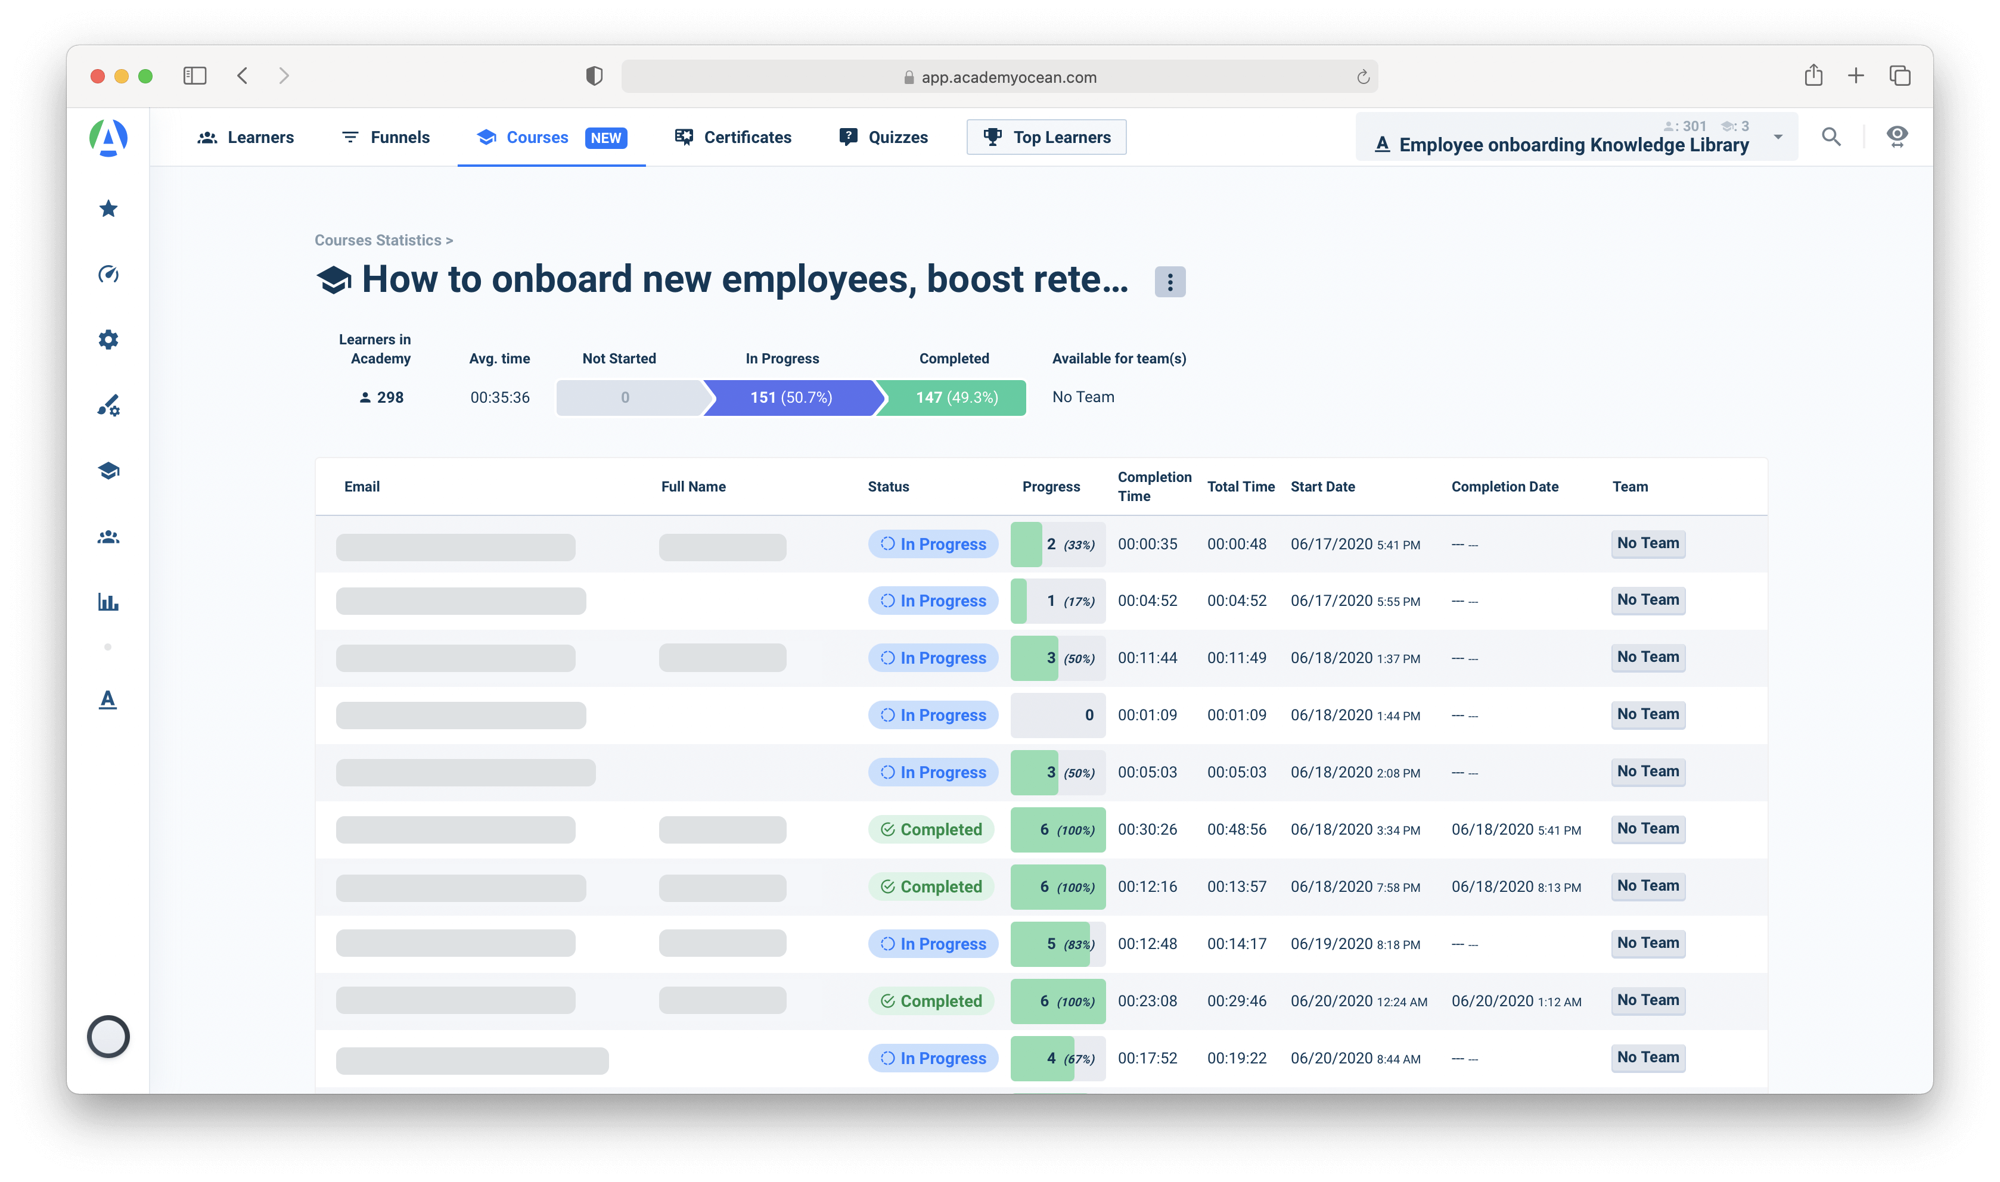
Task: Click the circular profile avatar at sidebar bottom
Action: tap(108, 1036)
